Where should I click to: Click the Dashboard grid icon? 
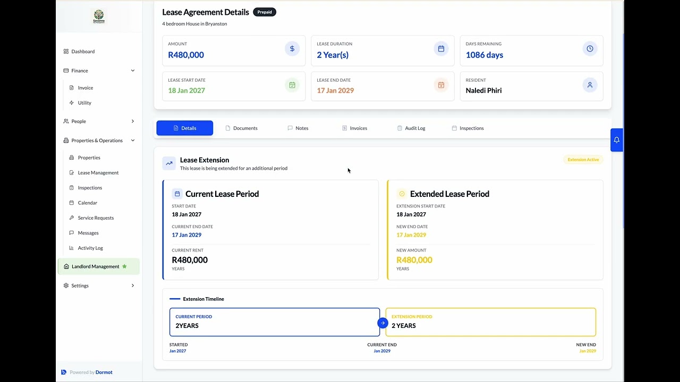(66, 51)
